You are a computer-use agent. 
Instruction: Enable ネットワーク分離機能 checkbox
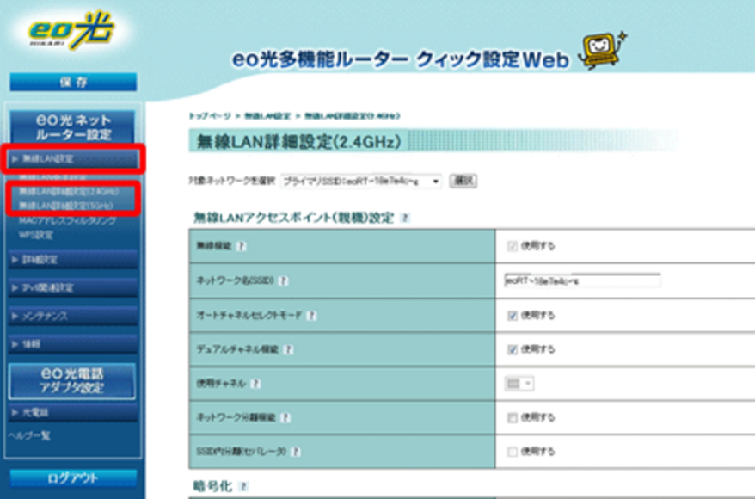point(513,417)
